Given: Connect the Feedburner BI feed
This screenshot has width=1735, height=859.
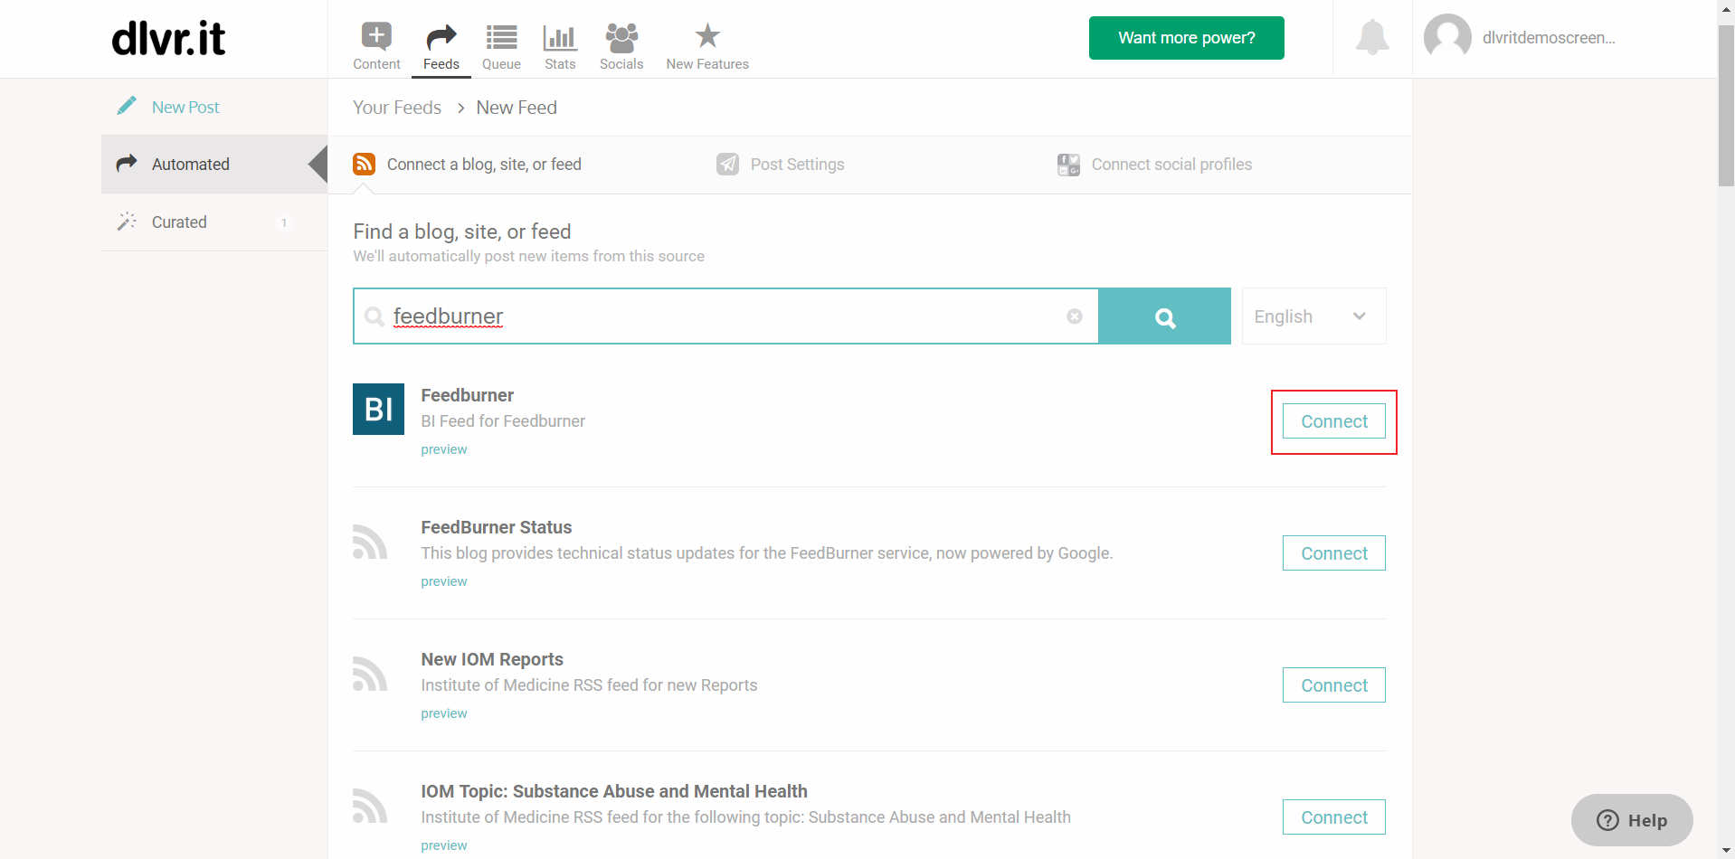Looking at the screenshot, I should pos(1334,421).
